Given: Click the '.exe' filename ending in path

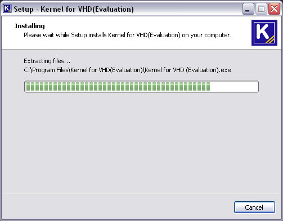Looking at the screenshot, I should pos(225,70).
